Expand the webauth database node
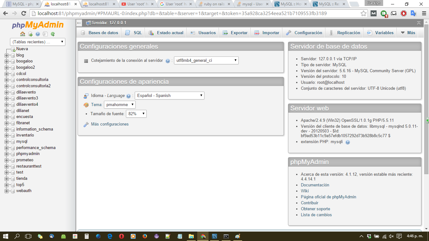This screenshot has height=241, width=429. (x=7, y=191)
